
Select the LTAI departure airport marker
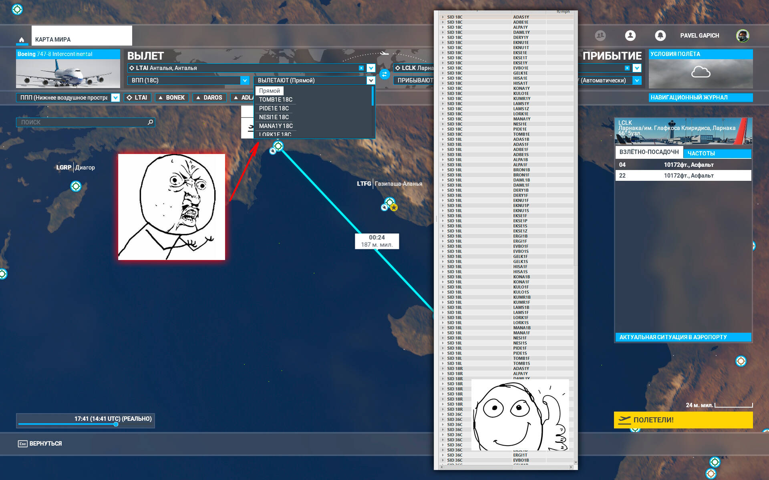[x=278, y=146]
